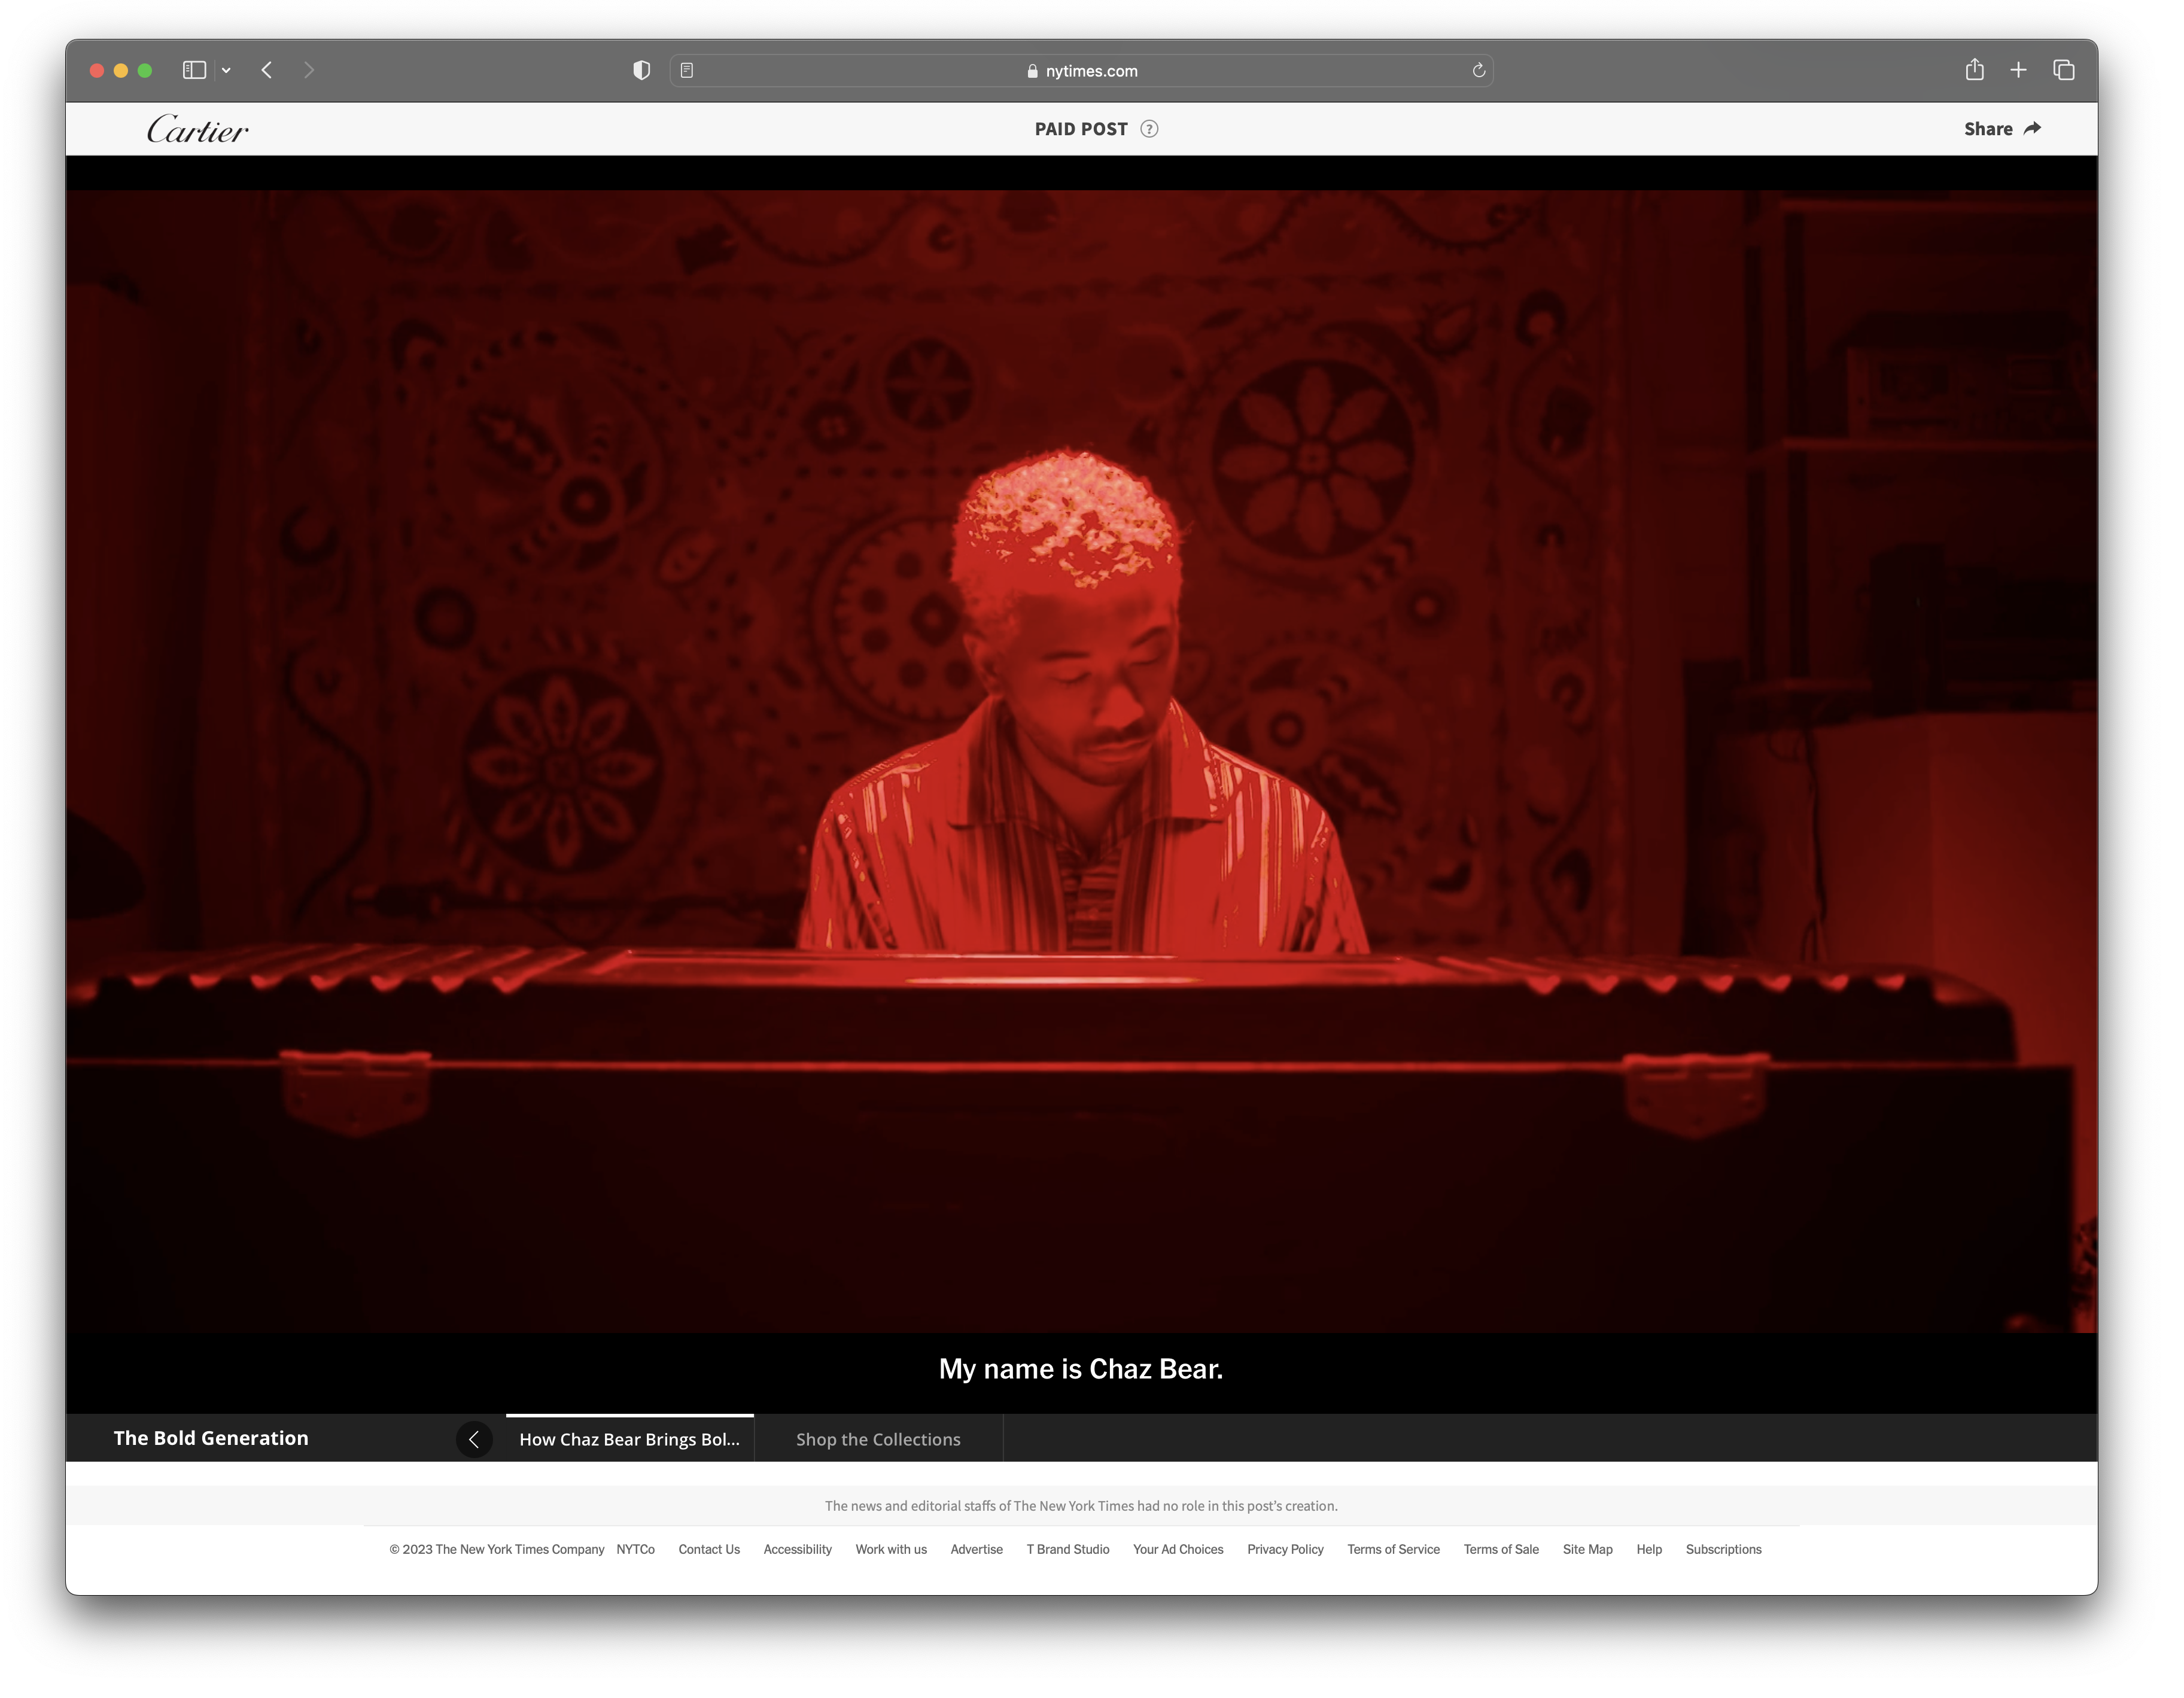2184x1698 pixels.
Task: Select the How Chaz Bear Brings Bold tab
Action: click(629, 1439)
